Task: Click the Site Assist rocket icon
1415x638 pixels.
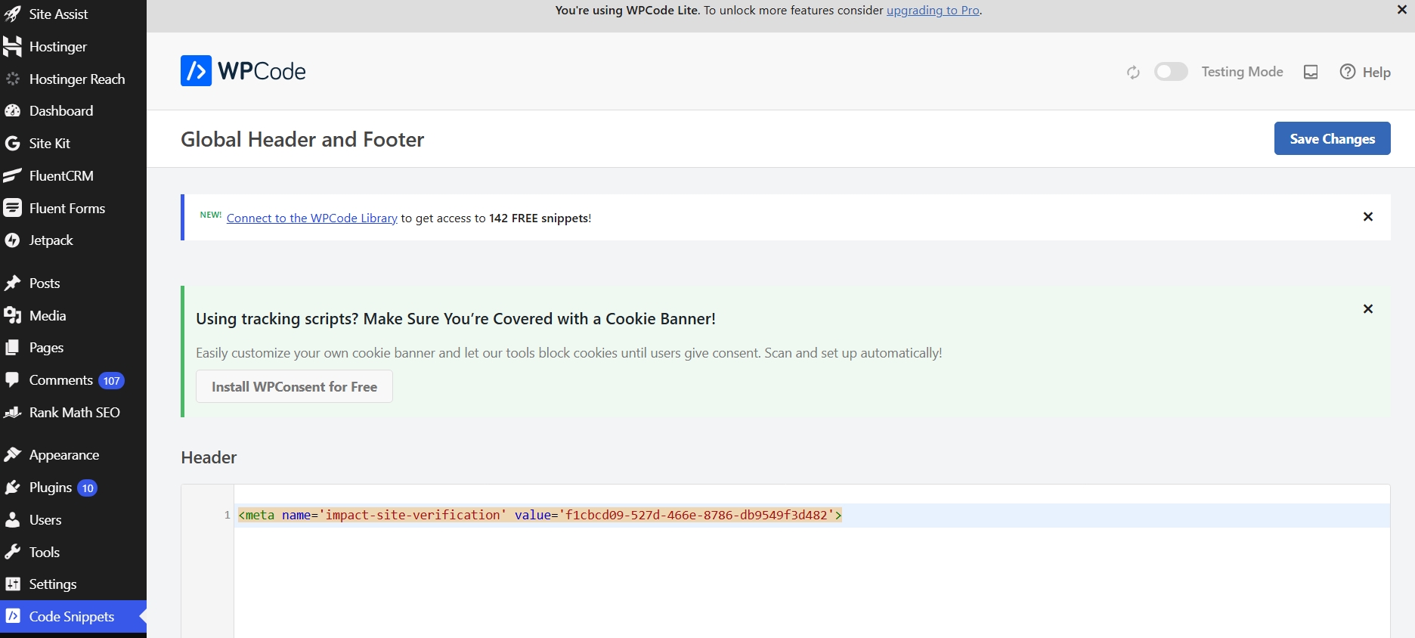Action: pyautogui.click(x=12, y=14)
